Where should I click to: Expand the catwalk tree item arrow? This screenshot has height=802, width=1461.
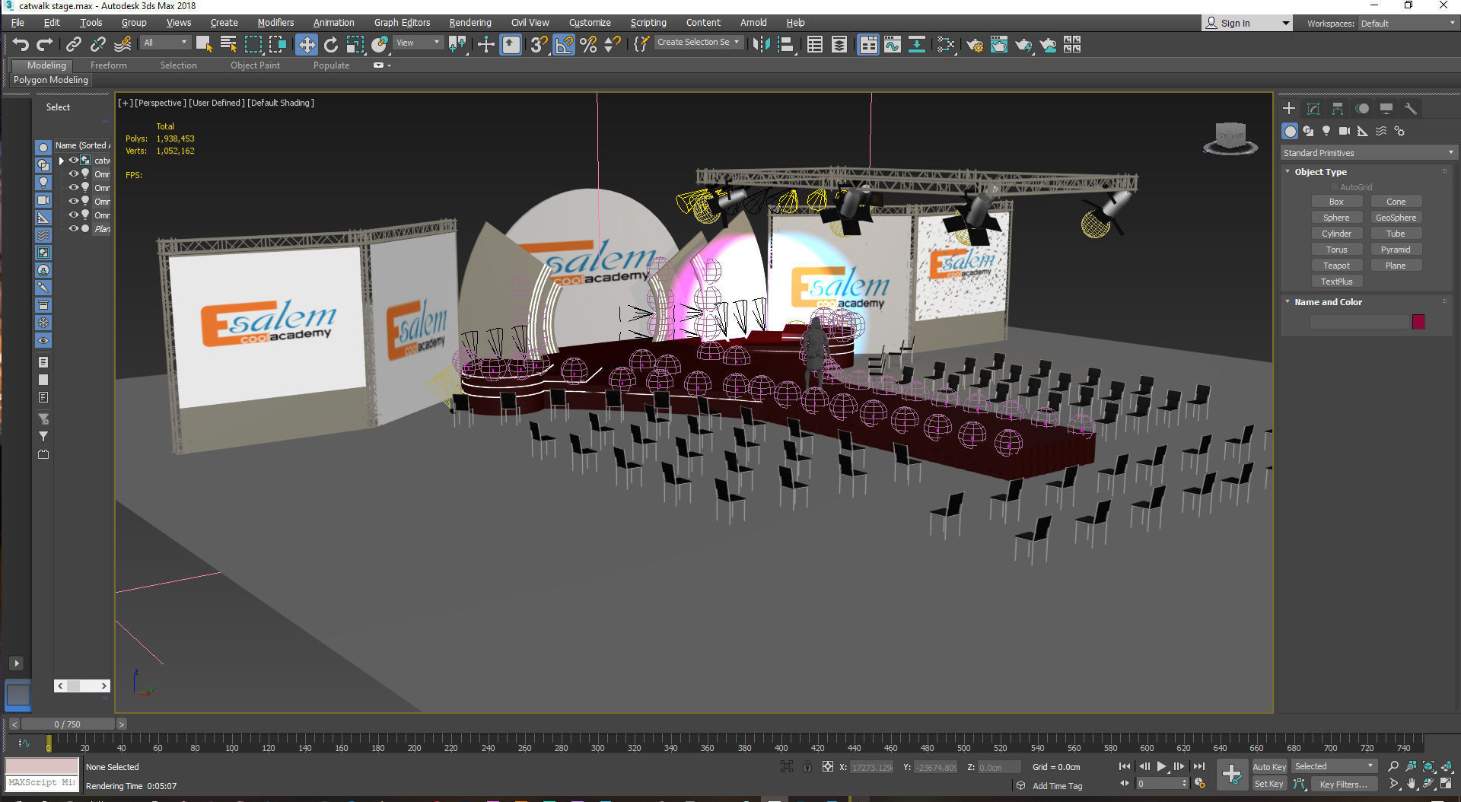click(x=62, y=161)
